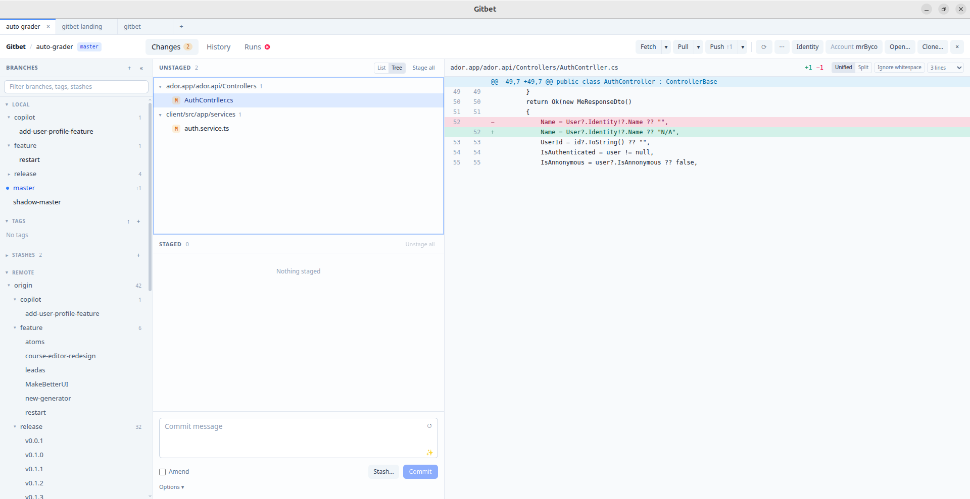This screenshot has height=499, width=970.
Task: Enable the Amend checkbox
Action: pyautogui.click(x=163, y=472)
